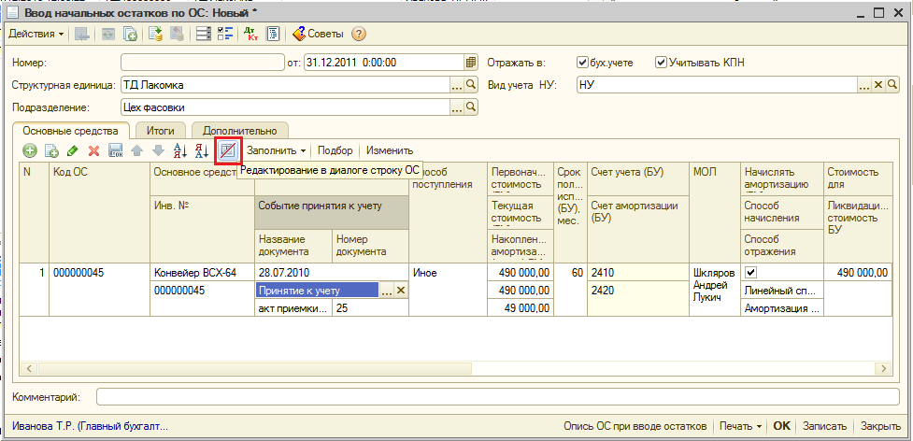Click the red Delete row icon
913x441 pixels.
(x=93, y=150)
